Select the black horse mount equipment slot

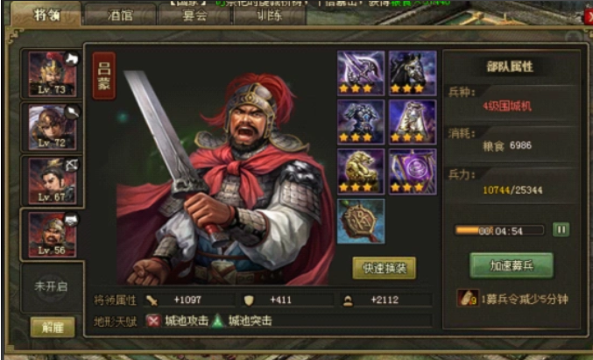pyautogui.click(x=413, y=73)
